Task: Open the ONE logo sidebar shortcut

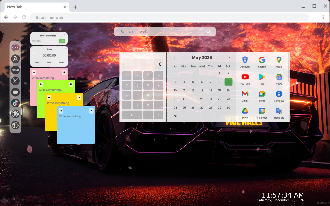Action: tap(15, 47)
